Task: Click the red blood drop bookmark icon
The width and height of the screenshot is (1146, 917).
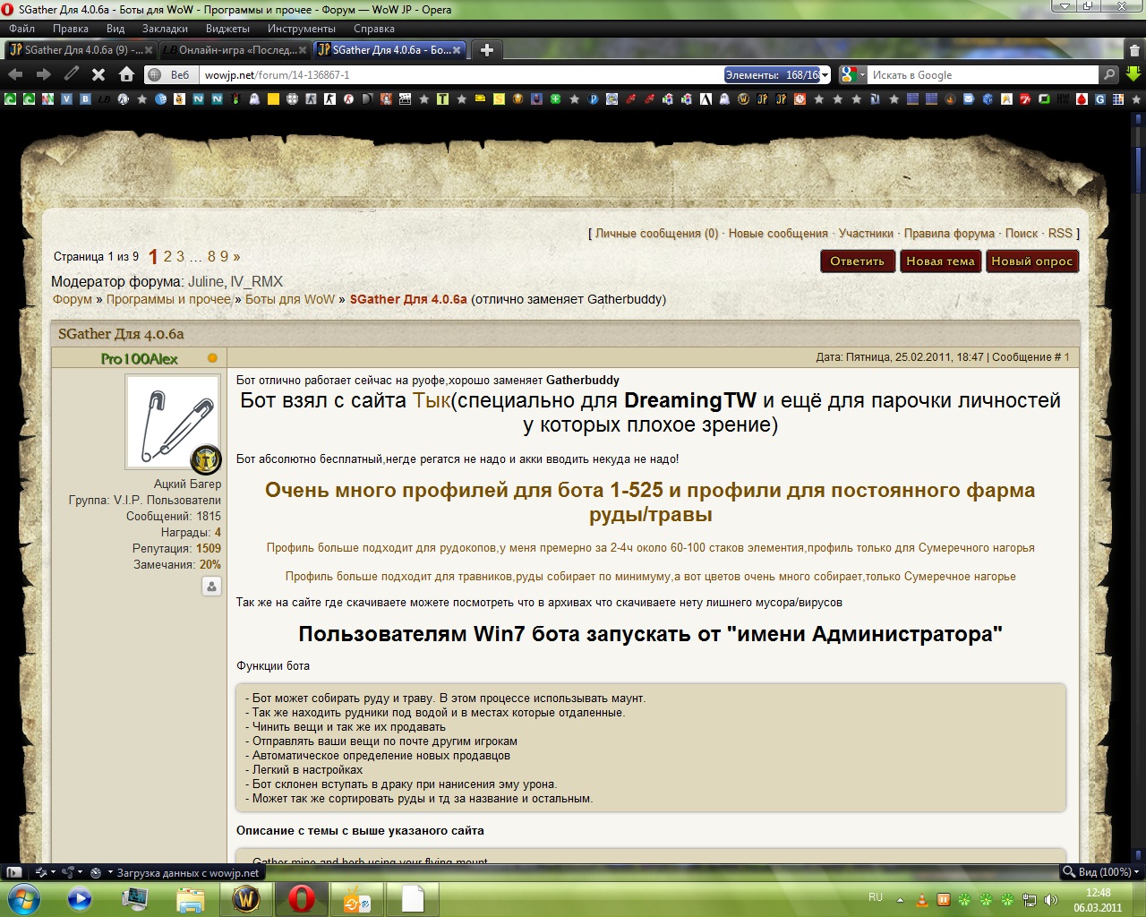Action: pos(1081,99)
